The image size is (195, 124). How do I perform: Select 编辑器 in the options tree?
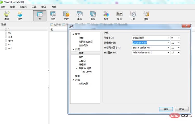82,65
